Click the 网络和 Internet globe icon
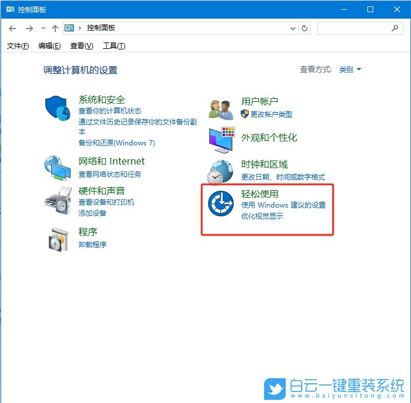411x403 pixels. 58,168
